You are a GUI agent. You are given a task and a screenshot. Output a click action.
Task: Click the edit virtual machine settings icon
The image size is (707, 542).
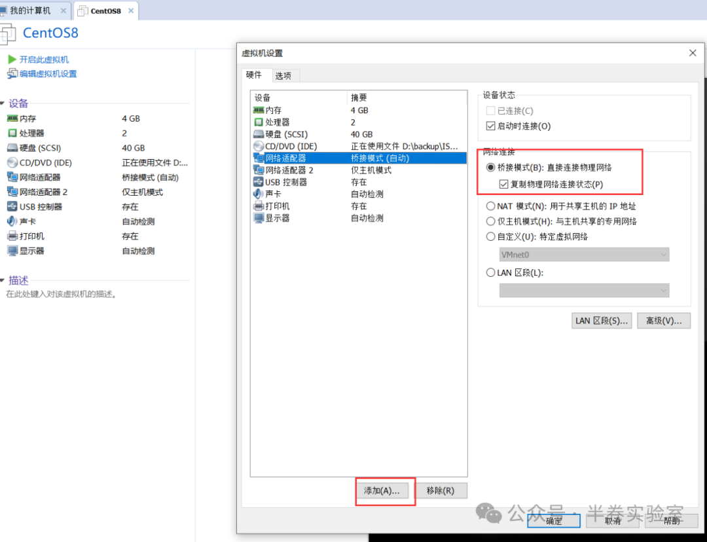point(12,73)
